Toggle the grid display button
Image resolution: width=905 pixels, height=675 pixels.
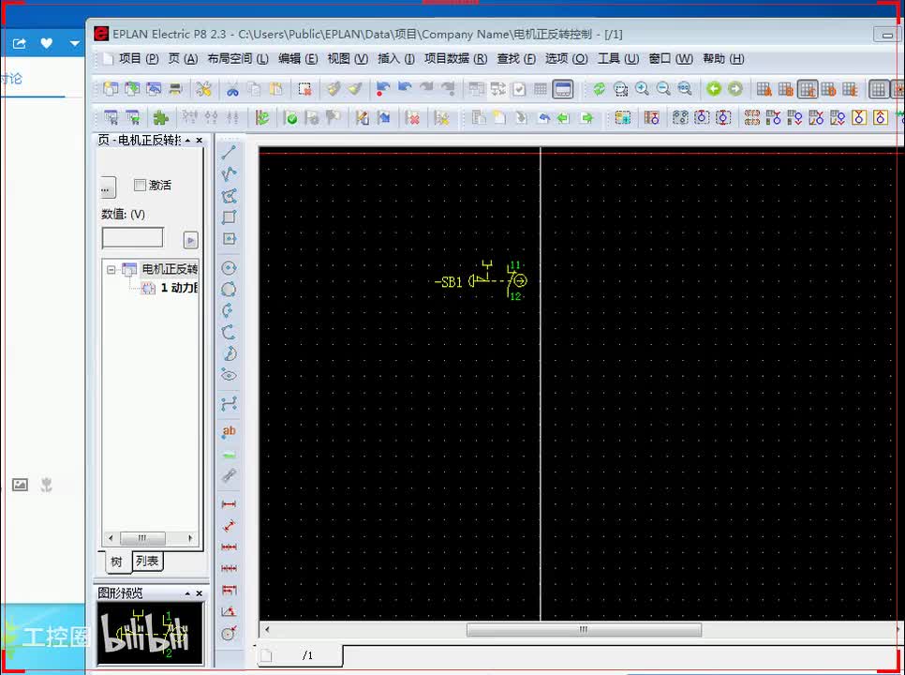click(x=879, y=89)
